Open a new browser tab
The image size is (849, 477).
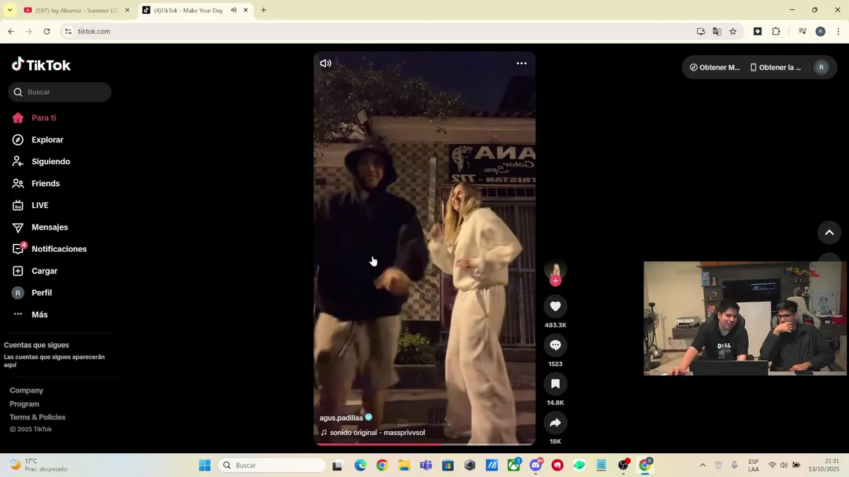(x=263, y=11)
